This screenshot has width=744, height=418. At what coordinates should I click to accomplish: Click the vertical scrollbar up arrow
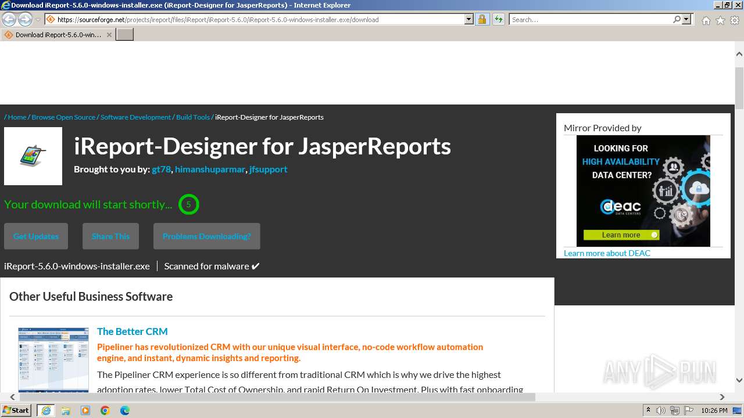coord(739,54)
